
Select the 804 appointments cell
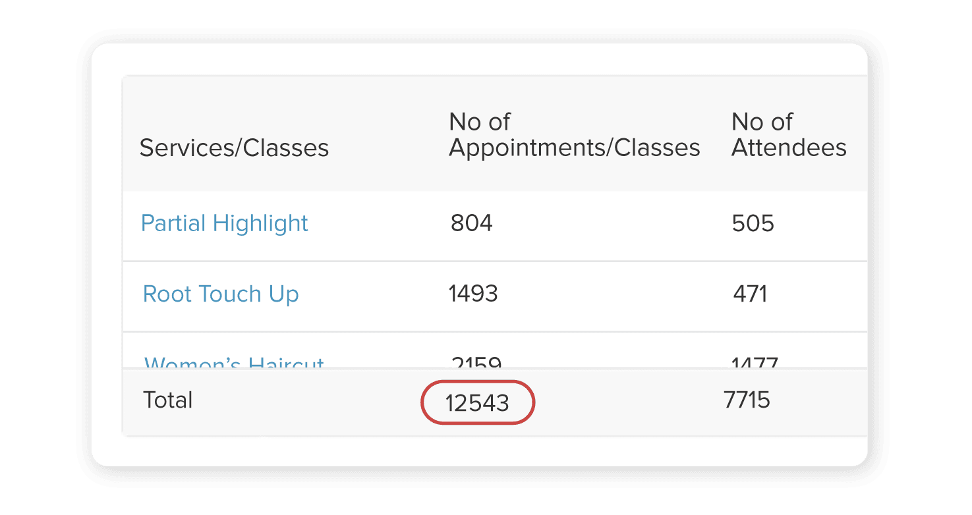tap(471, 223)
